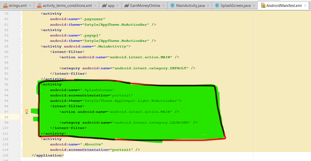Close the MainActivity.java tab
The image size is (311, 161).
click(208, 6)
